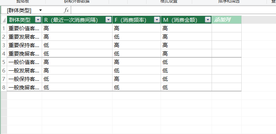Image resolution: width=276 pixels, height=134 pixels.
Task: Click the 剪贴板 ribbon group label
Action: click(23, 1)
